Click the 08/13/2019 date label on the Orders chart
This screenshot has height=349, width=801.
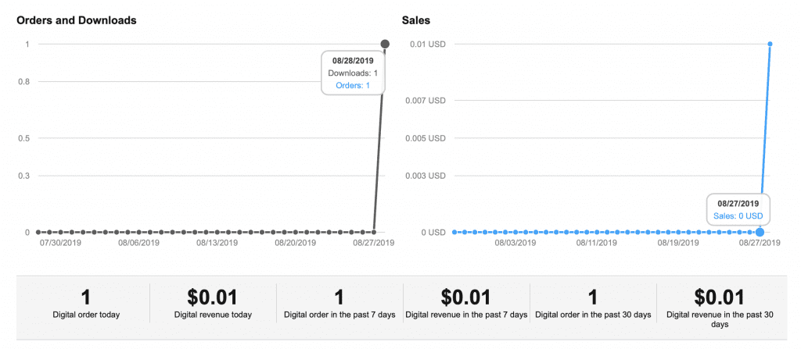[217, 243]
